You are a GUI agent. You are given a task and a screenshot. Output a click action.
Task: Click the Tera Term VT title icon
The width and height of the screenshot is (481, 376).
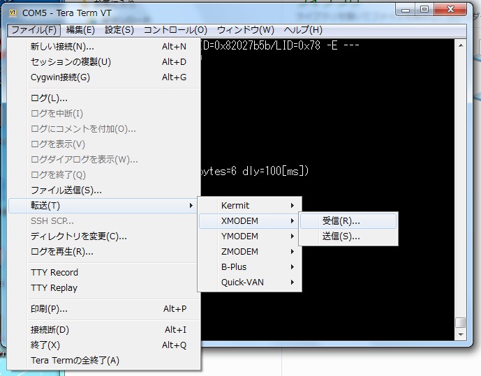tap(13, 13)
